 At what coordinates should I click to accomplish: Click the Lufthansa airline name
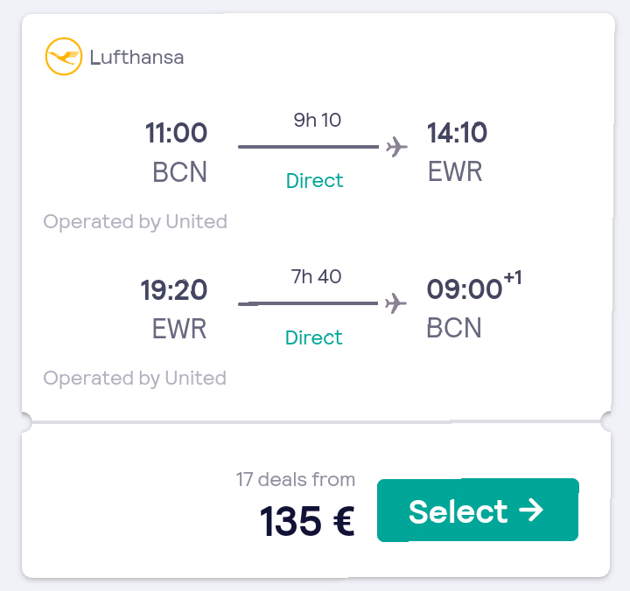(x=136, y=57)
